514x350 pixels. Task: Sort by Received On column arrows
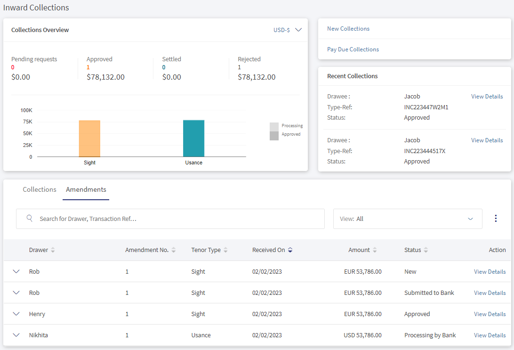click(x=290, y=250)
